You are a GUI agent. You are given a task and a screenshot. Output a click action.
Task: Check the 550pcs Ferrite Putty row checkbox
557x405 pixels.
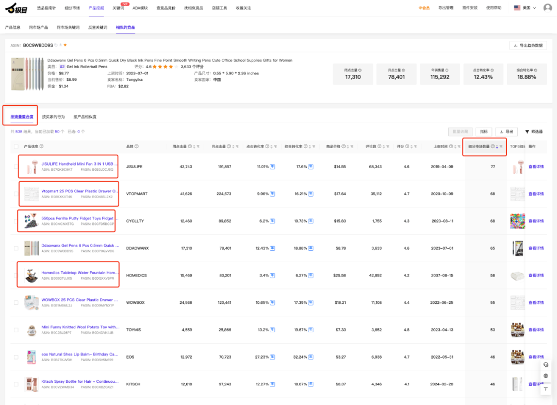click(x=16, y=221)
